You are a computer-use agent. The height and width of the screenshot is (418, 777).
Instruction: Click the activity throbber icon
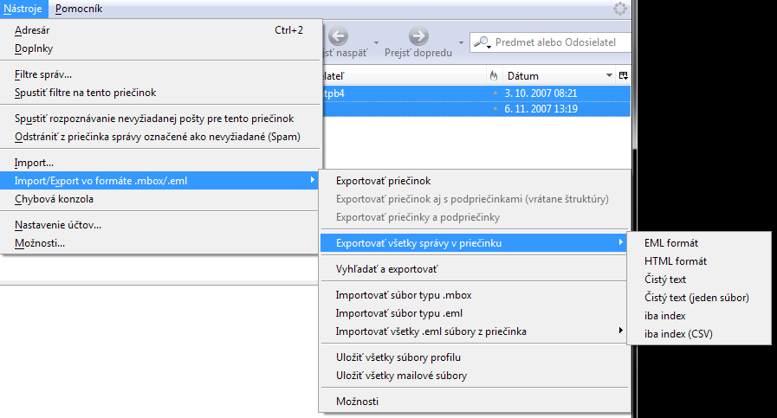coord(619,9)
